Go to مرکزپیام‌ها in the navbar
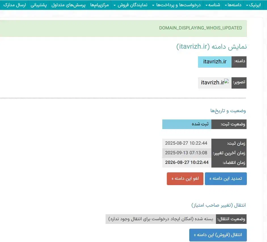This screenshot has height=242, width=267. (100, 5)
